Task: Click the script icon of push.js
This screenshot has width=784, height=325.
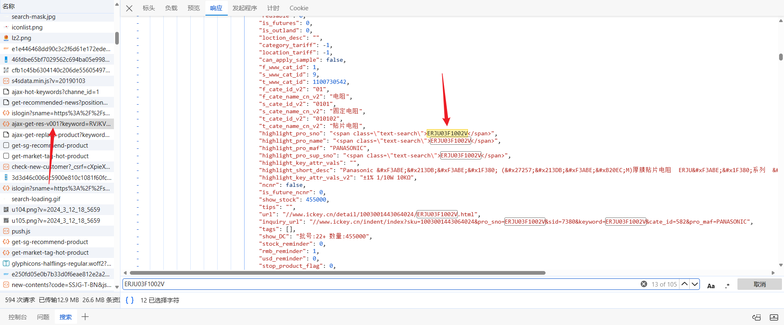Action: pos(6,231)
